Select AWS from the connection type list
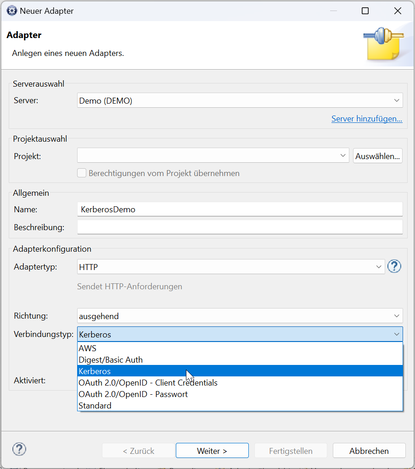Image resolution: width=415 pixels, height=469 pixels. (240, 348)
